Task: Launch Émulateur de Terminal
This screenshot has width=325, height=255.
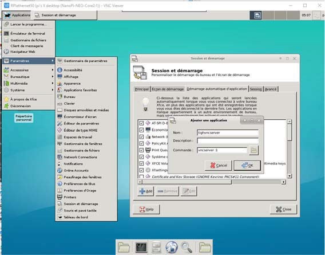Action: tap(29, 33)
